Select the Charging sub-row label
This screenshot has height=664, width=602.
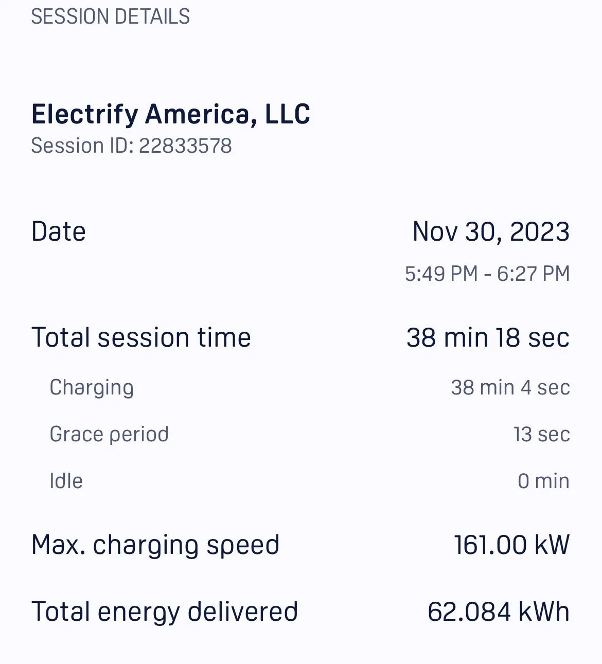click(x=92, y=388)
